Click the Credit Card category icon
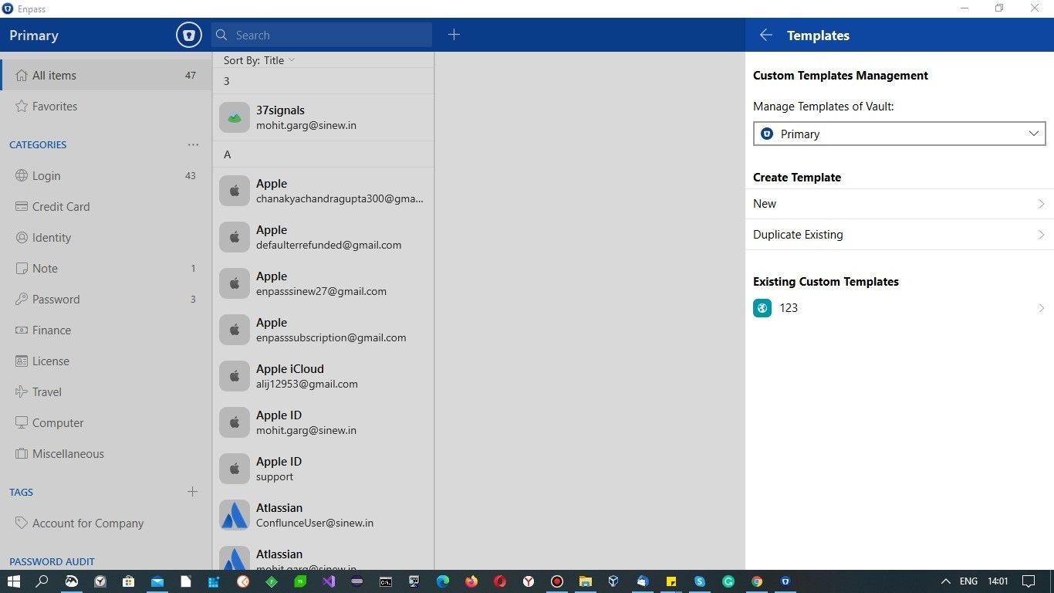This screenshot has height=593, width=1054. (x=22, y=207)
